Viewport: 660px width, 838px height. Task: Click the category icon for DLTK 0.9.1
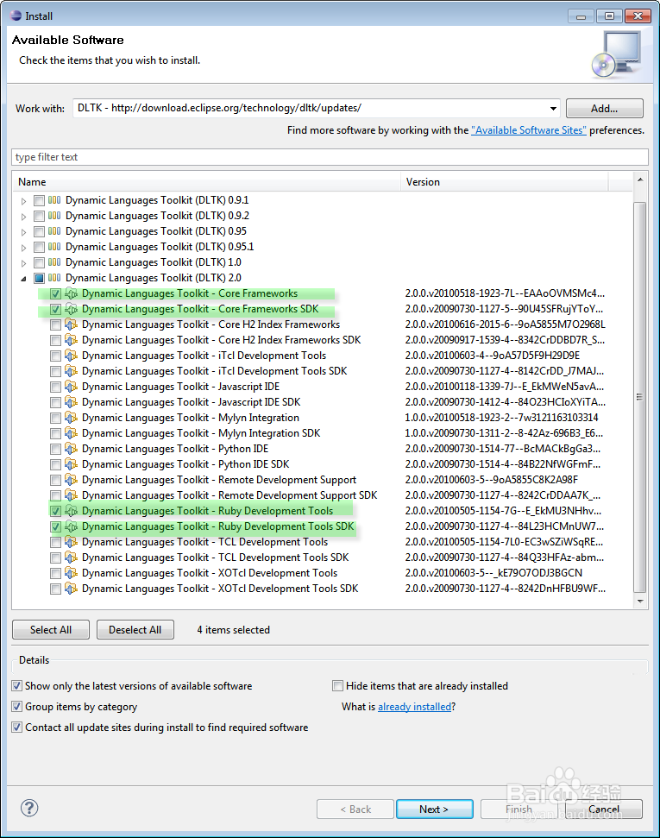click(54, 200)
